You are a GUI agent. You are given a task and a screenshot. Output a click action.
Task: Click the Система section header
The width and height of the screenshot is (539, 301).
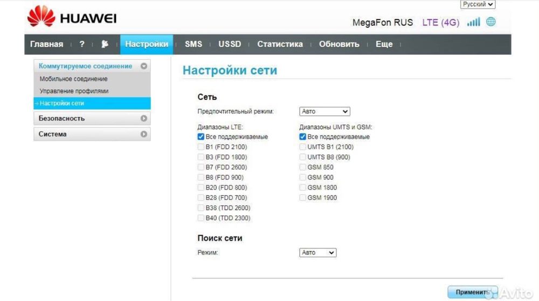(92, 134)
